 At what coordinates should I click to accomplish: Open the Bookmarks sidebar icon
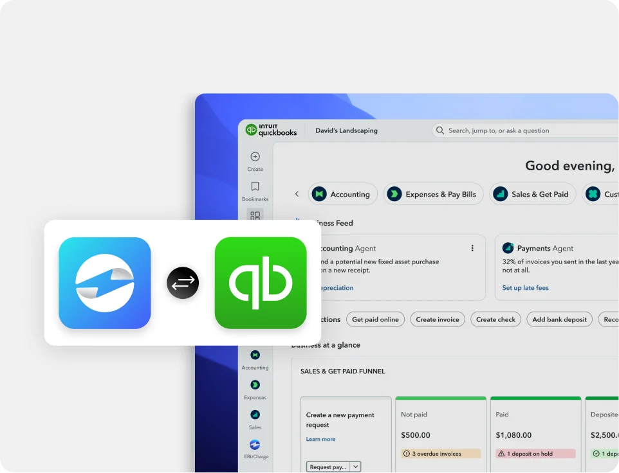[x=255, y=186]
